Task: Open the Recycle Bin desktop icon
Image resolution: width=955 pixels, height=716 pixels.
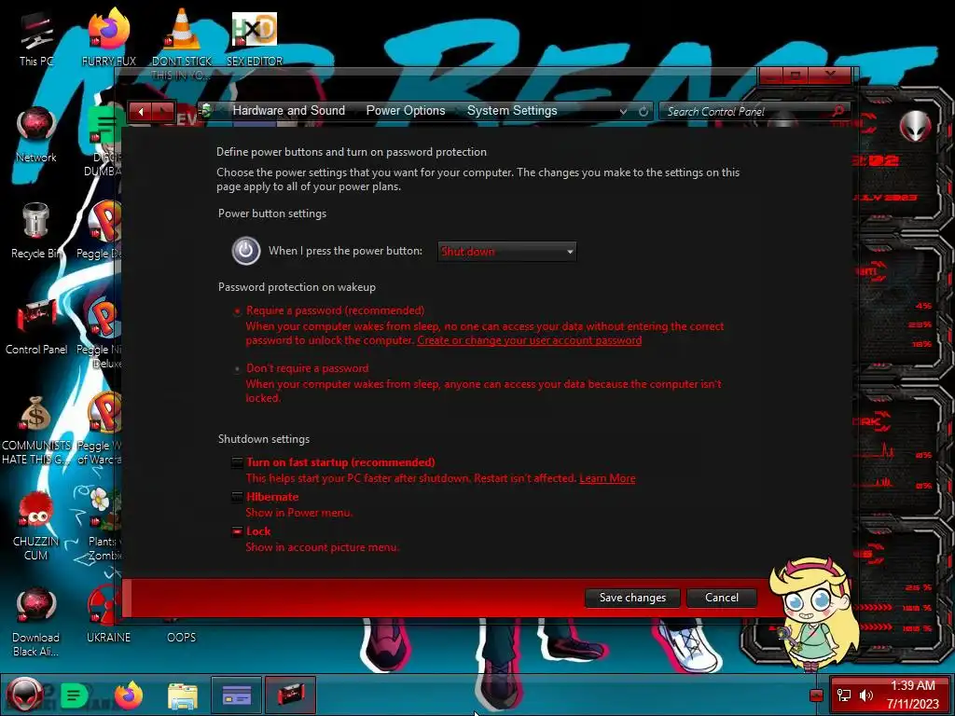Action: click(35, 230)
